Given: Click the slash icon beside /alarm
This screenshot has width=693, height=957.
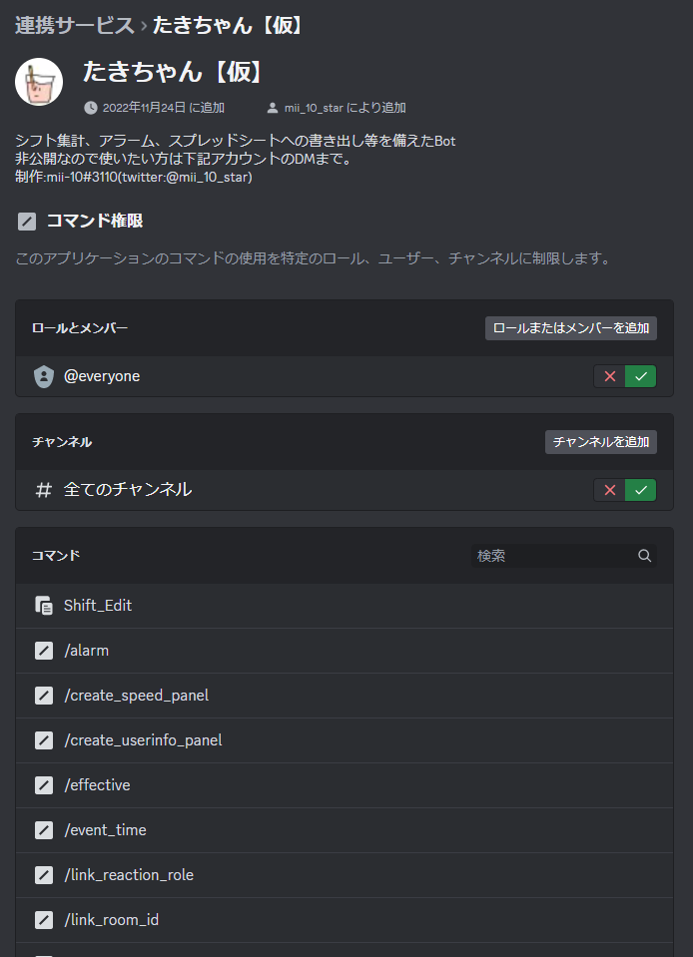Looking at the screenshot, I should pos(44,651).
